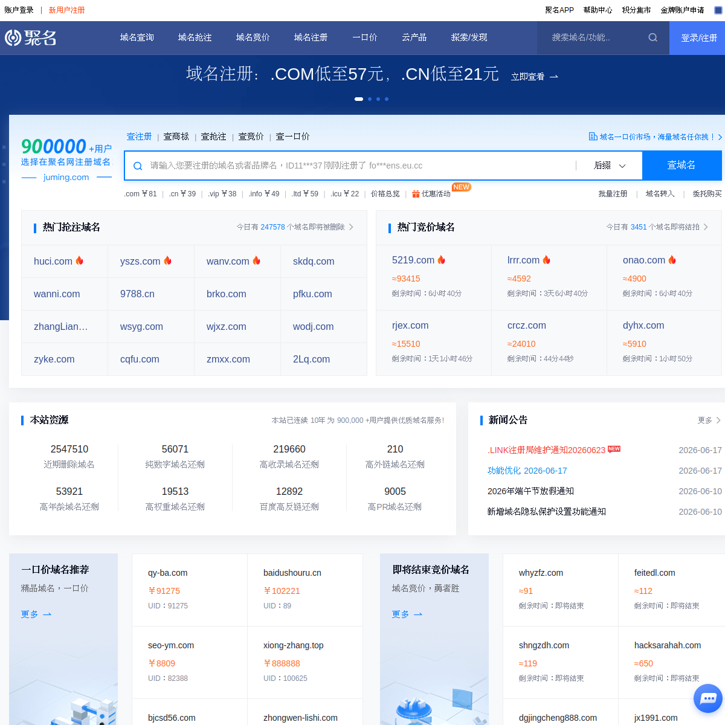Open the 积分集市 link
The width and height of the screenshot is (725, 725).
637,10
